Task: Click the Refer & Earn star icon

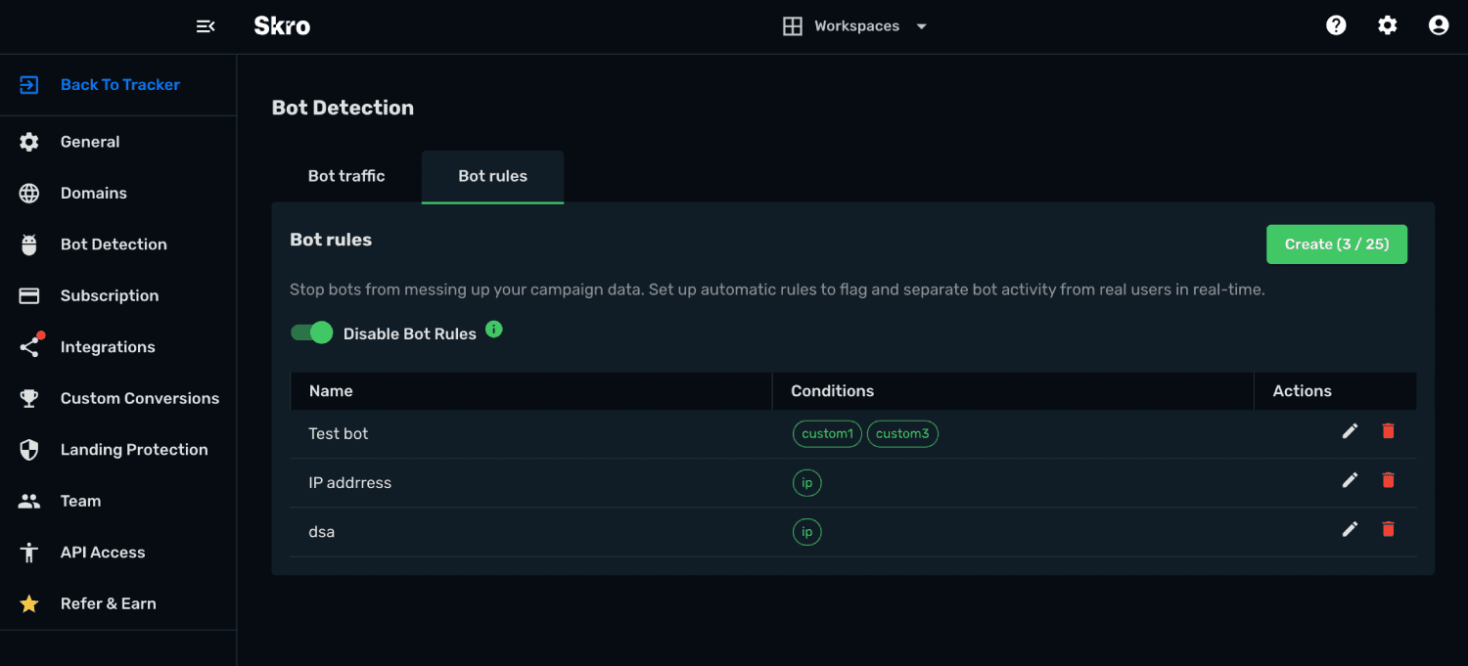Action: [29, 603]
